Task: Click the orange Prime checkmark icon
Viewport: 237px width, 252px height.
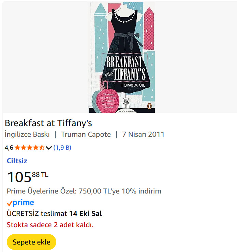Action: (10, 203)
